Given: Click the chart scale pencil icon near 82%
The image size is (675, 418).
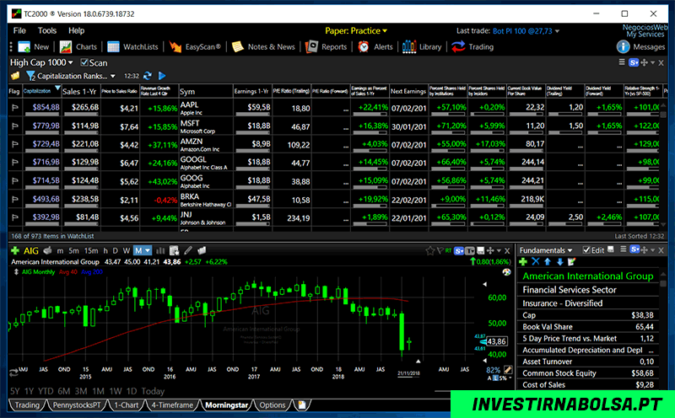Looking at the screenshot, I should click(508, 370).
